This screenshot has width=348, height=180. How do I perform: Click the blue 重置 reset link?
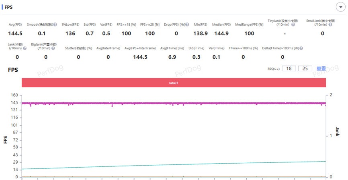(x=321, y=68)
